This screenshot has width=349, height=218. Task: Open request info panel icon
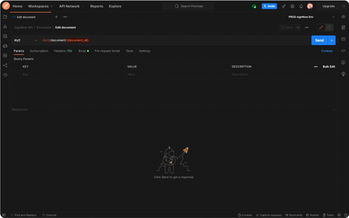click(343, 62)
